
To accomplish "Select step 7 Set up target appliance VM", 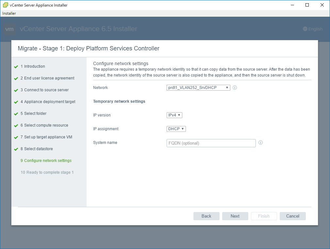I will (48, 137).
